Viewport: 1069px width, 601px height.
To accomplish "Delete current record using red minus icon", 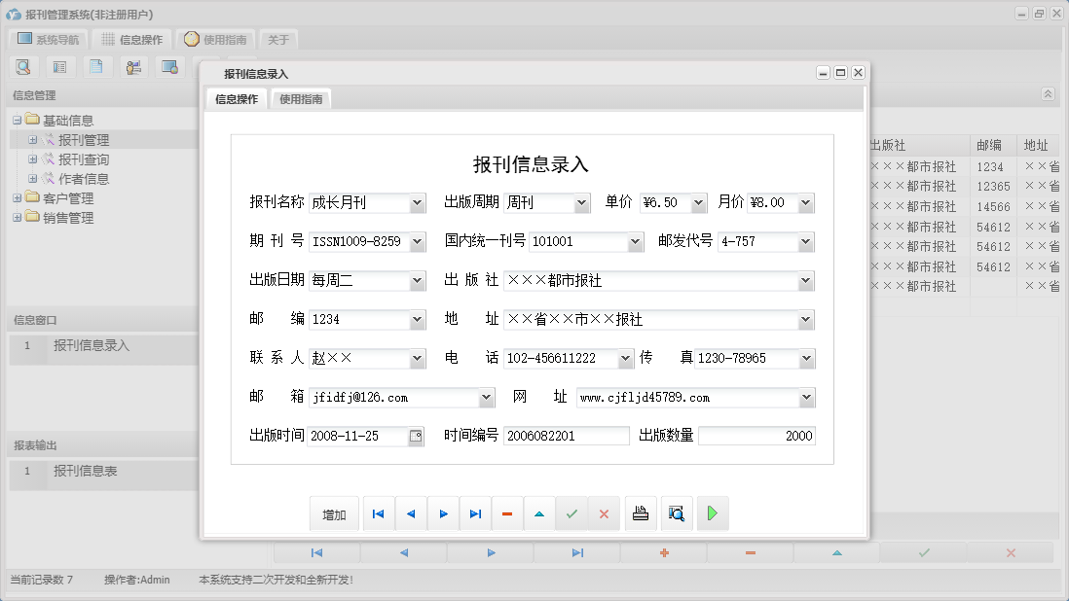I will (507, 513).
